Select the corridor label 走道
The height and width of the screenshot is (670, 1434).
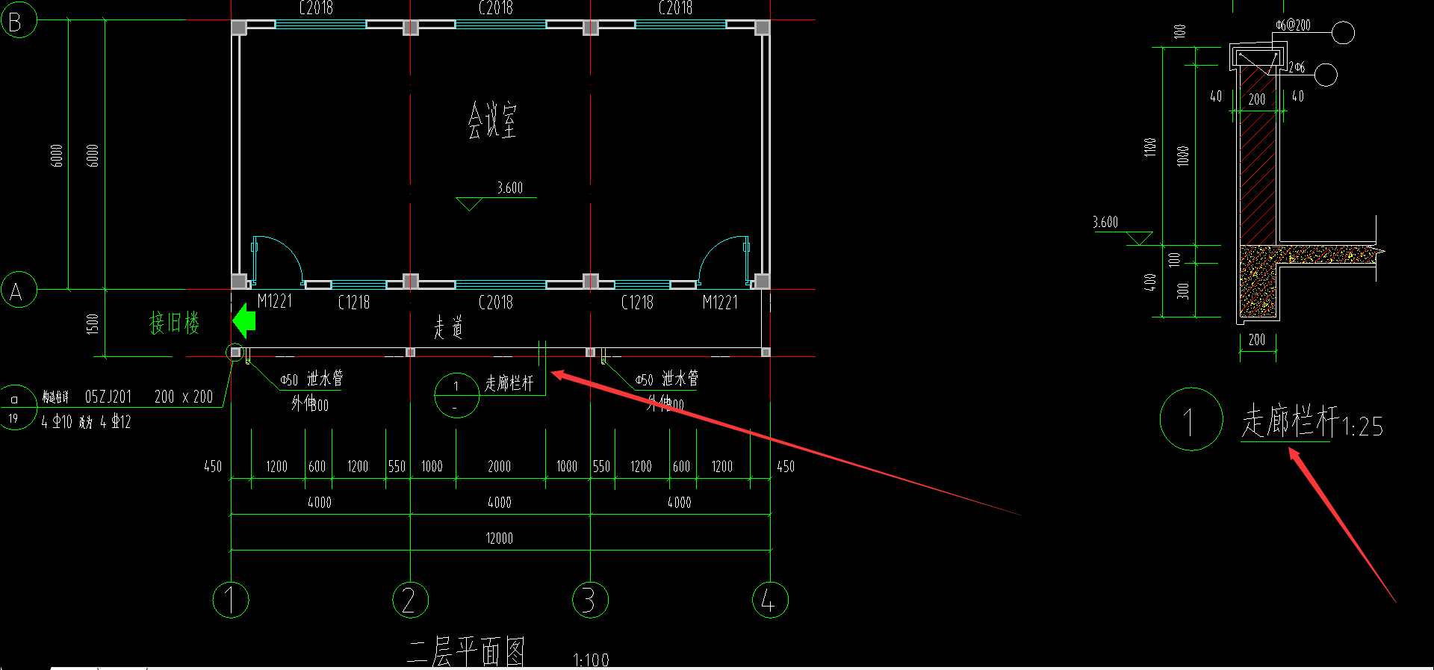[448, 327]
